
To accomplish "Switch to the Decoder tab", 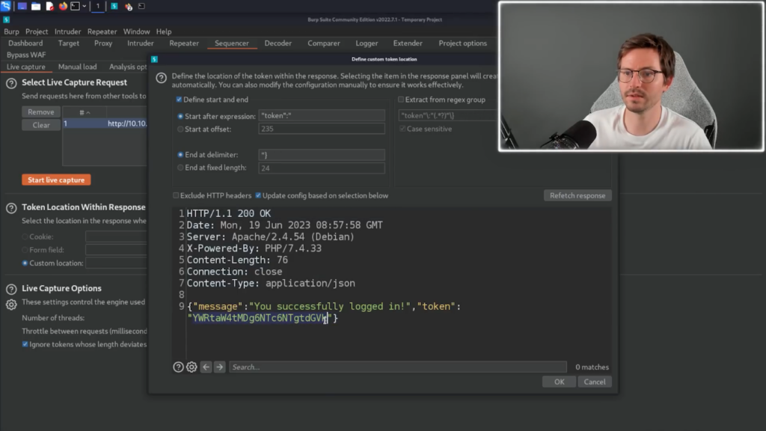I will tap(278, 43).
